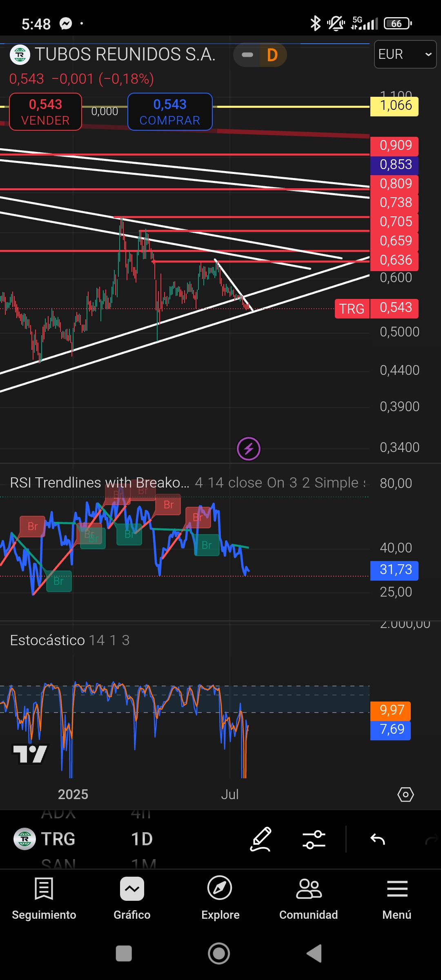The width and height of the screenshot is (441, 980).
Task: Tap the Android recent apps square button
Action: (x=124, y=953)
